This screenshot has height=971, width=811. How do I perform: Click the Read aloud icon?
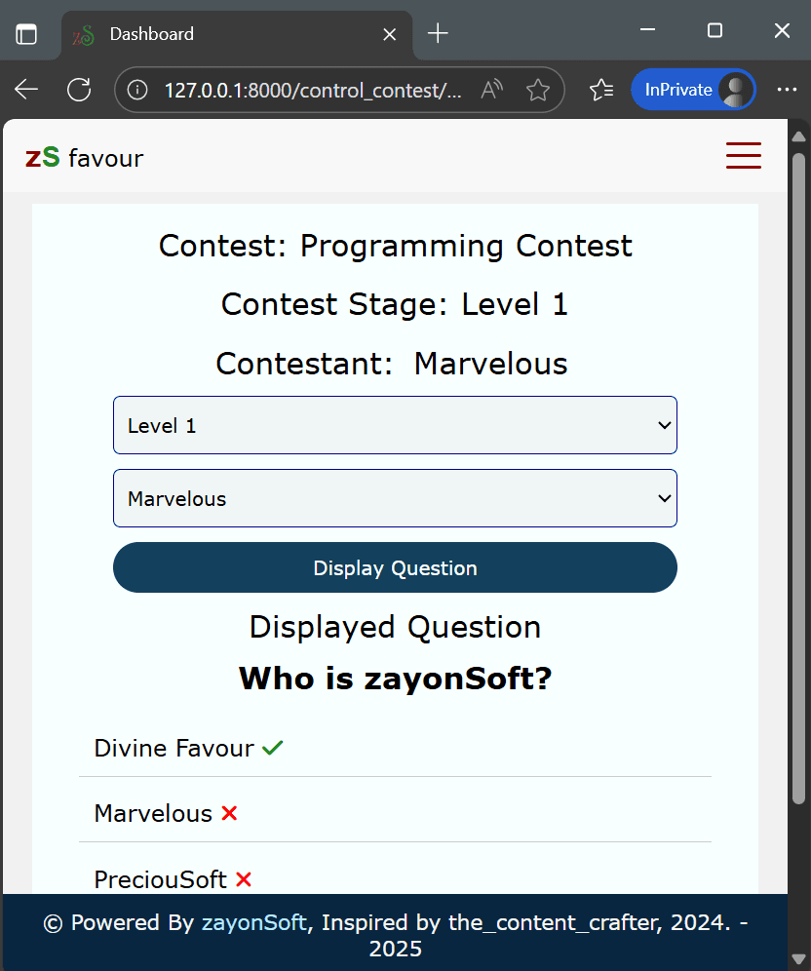[492, 91]
